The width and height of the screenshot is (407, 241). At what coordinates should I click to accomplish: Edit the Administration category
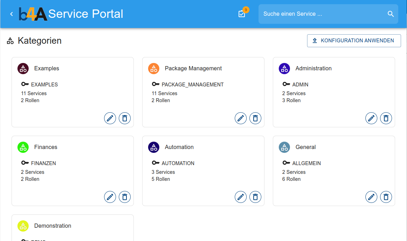371,118
